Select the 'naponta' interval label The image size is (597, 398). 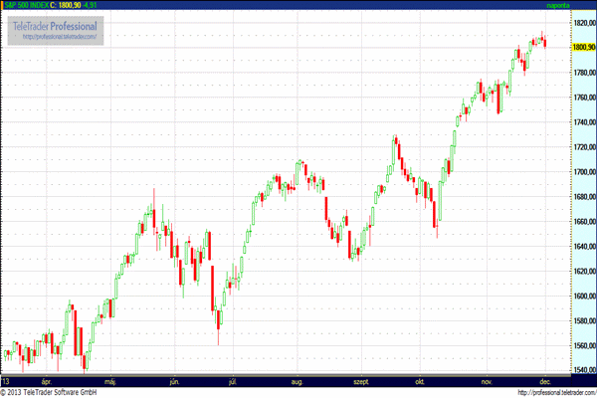558,5
